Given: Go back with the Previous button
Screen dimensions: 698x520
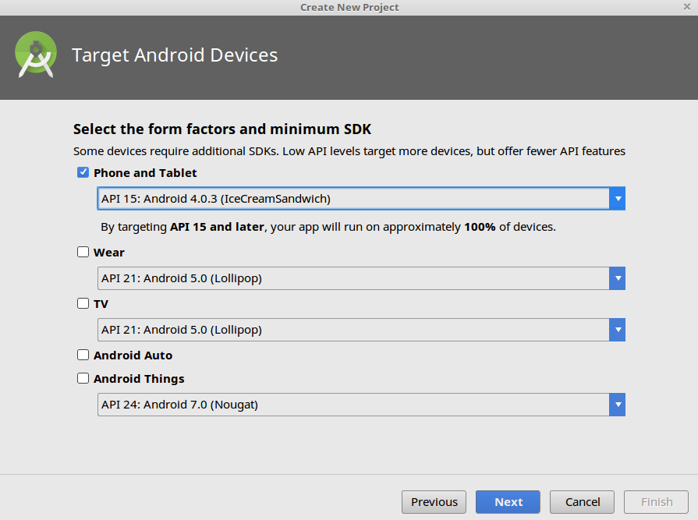Looking at the screenshot, I should (434, 502).
